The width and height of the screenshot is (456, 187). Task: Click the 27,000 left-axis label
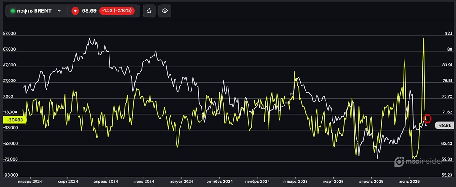point(9,81)
